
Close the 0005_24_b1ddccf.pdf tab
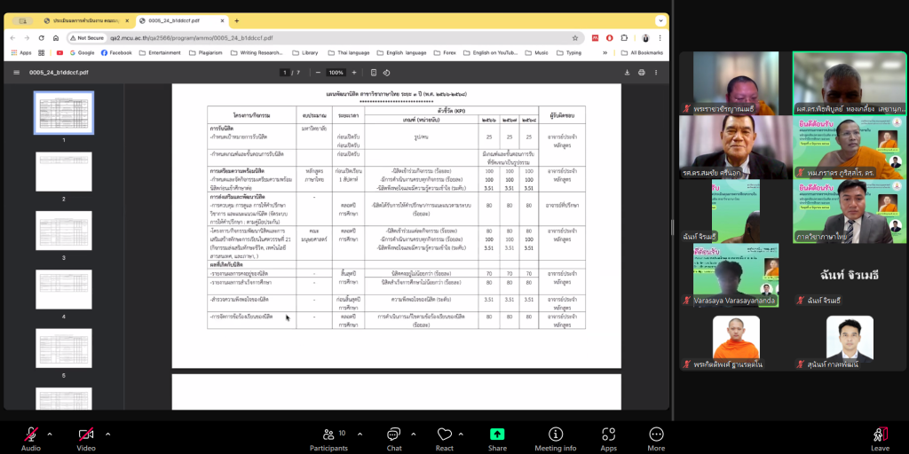pyautogui.click(x=221, y=21)
